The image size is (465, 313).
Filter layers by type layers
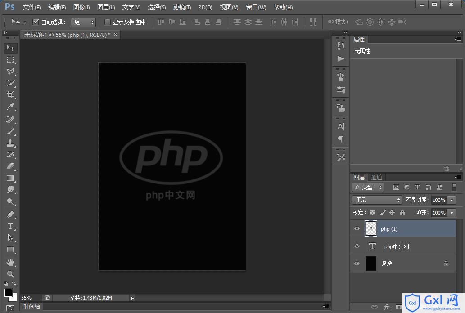[418, 187]
